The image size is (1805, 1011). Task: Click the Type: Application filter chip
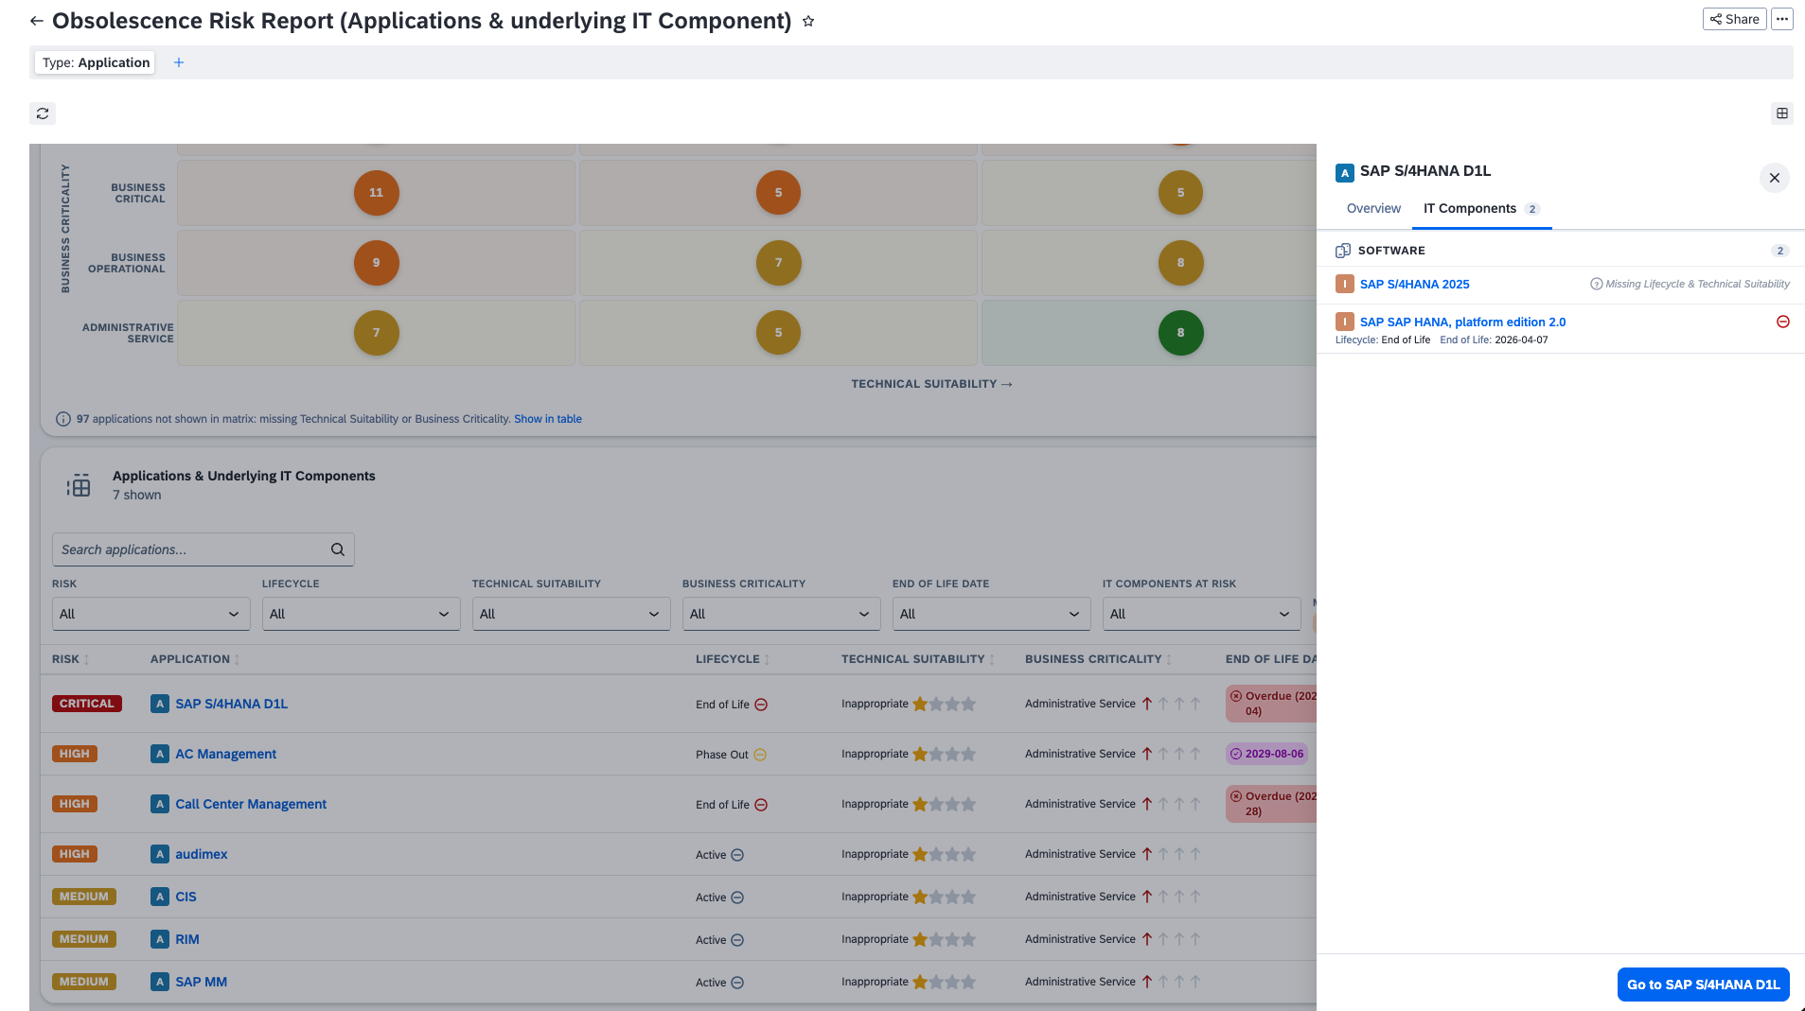coord(96,62)
